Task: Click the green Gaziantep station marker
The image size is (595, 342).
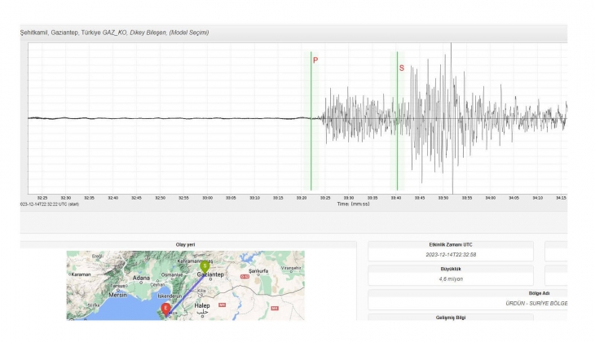Action: click(x=205, y=265)
